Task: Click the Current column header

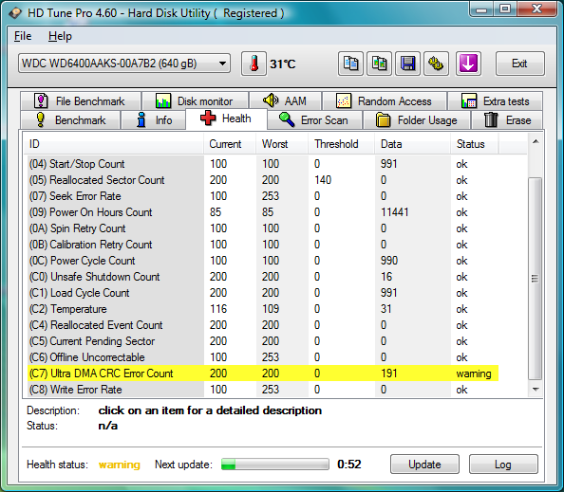Action: (x=230, y=144)
